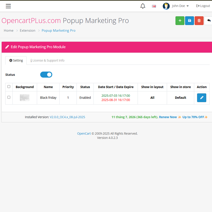
Task: Click the All layout cell
Action: (x=152, y=98)
